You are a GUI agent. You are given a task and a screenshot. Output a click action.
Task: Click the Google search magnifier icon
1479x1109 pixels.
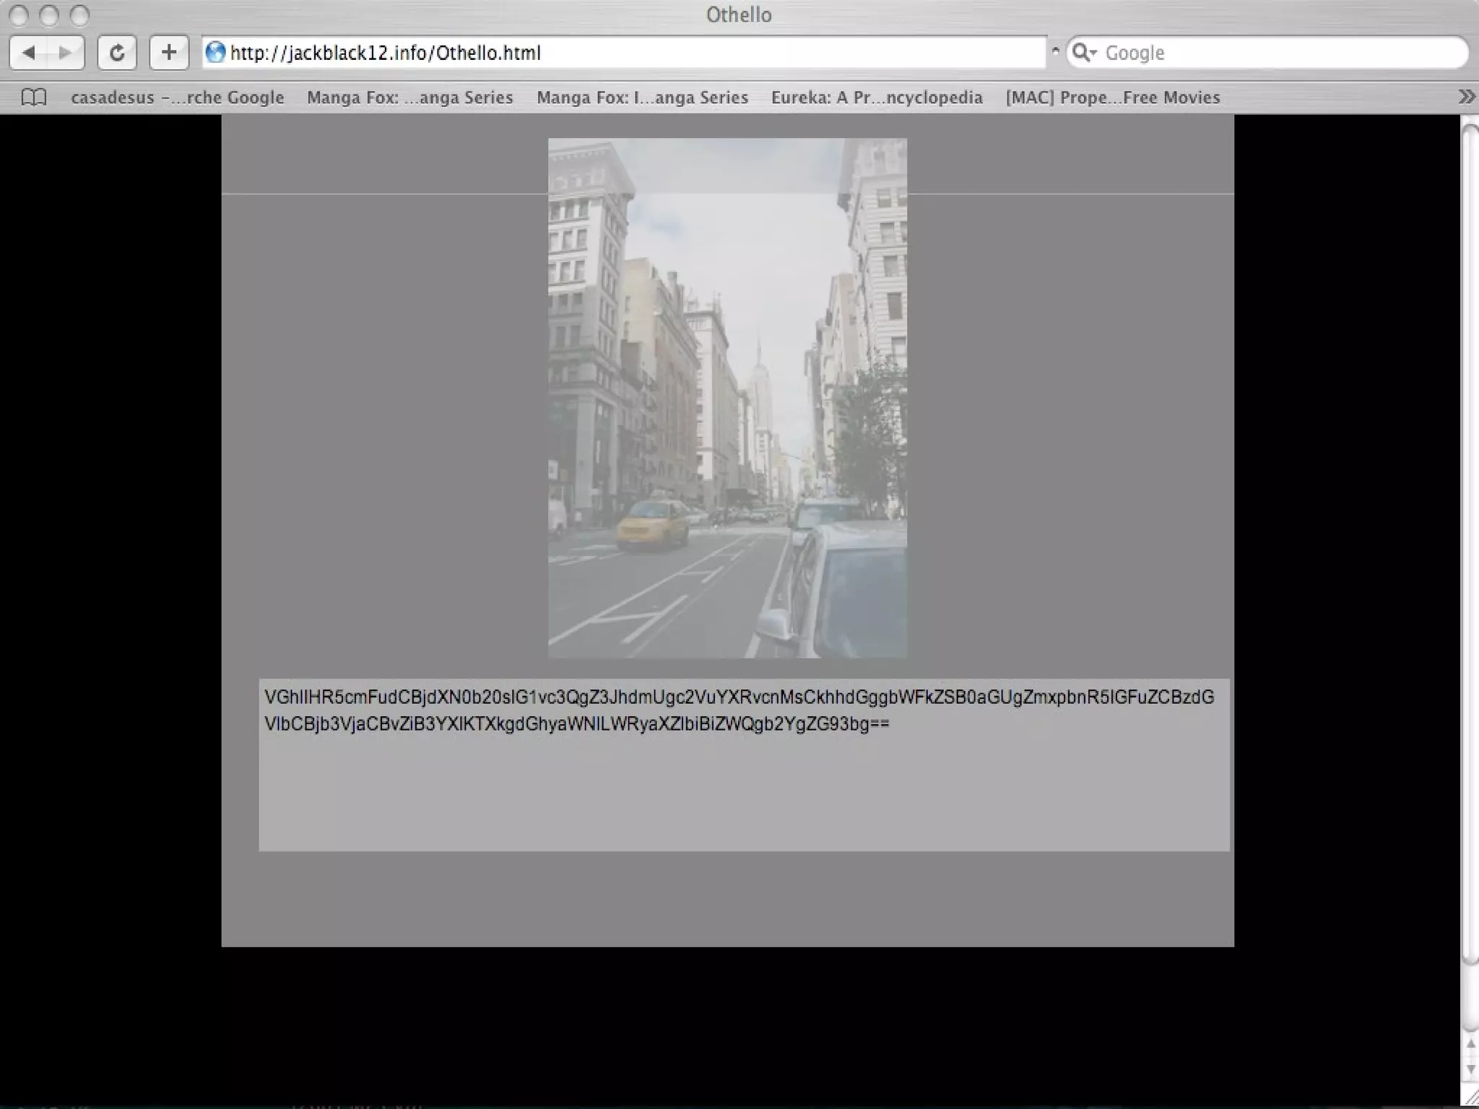[1083, 53]
